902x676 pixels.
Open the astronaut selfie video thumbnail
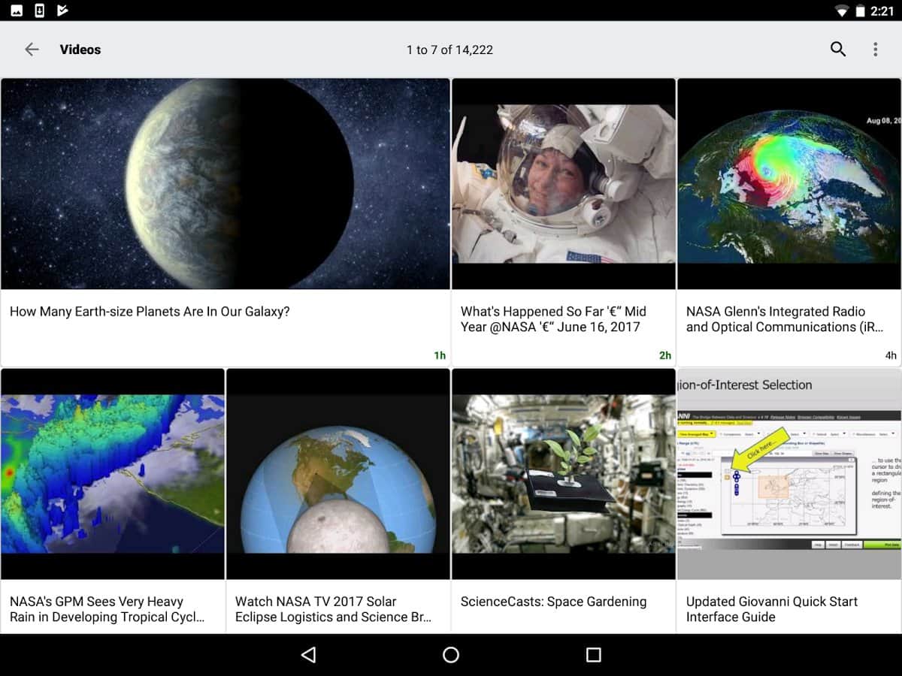[564, 184]
